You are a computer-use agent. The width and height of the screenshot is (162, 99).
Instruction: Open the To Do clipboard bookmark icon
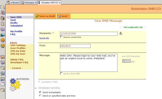pyautogui.click(x=2, y=24)
